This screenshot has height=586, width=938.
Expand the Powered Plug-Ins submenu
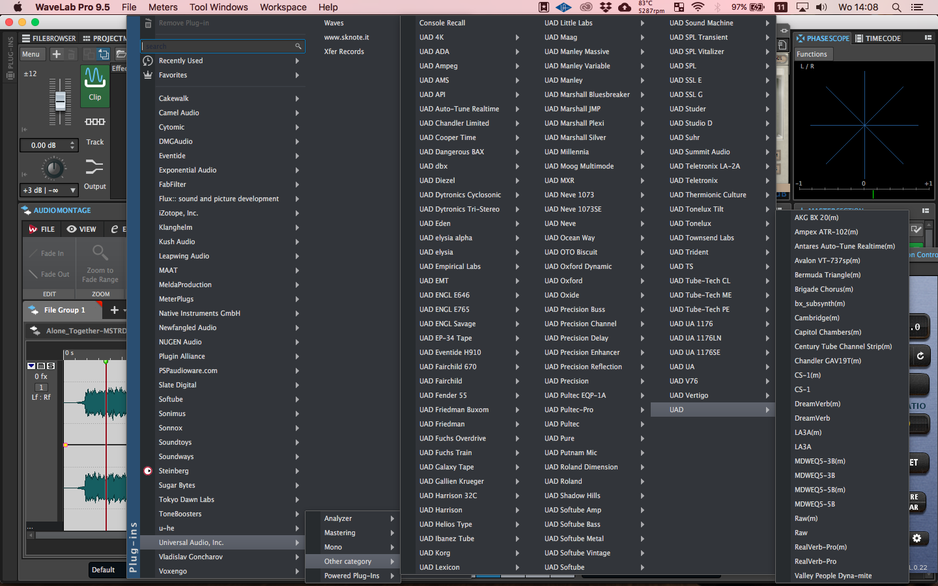coord(352,576)
